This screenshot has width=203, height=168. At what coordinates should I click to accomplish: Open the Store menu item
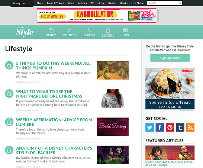click(40, 3)
